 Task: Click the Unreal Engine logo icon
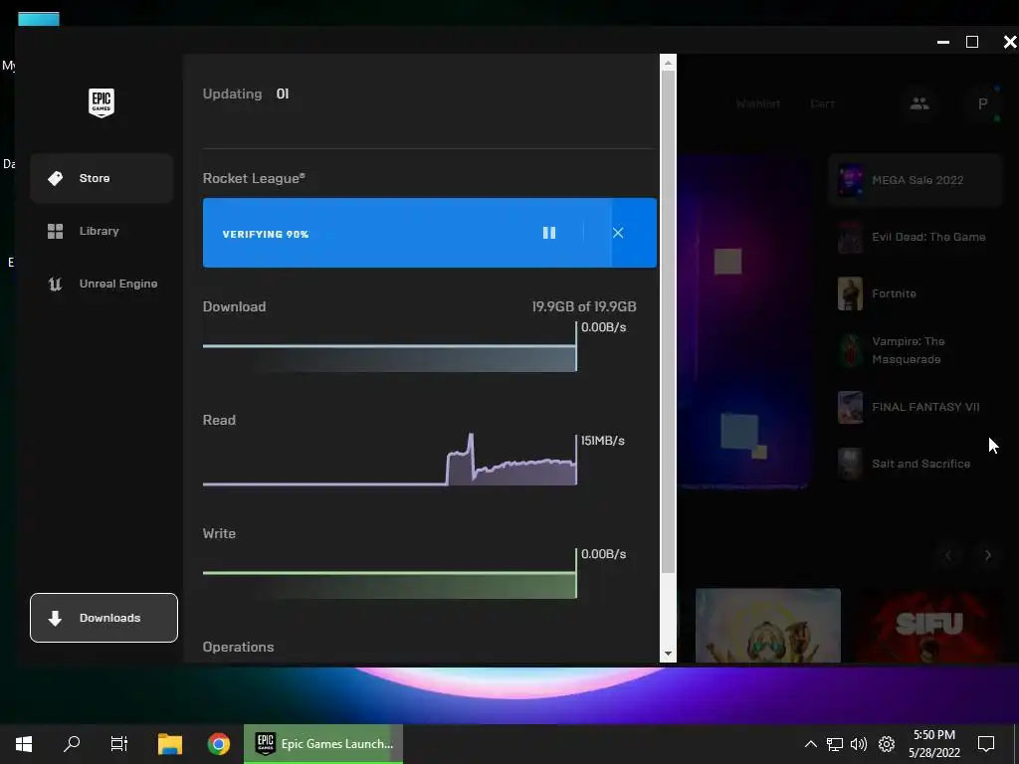(x=56, y=284)
